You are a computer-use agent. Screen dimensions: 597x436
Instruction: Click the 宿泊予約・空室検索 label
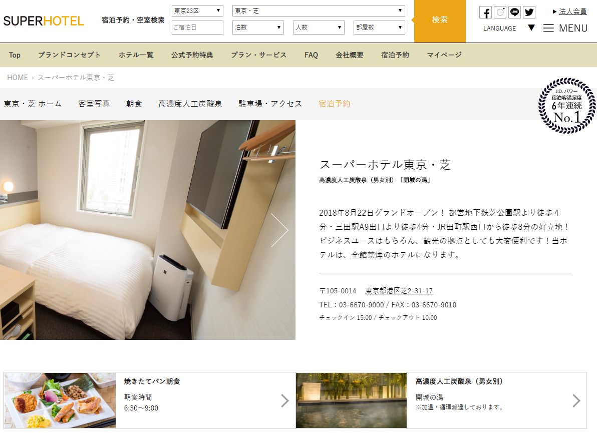(133, 20)
